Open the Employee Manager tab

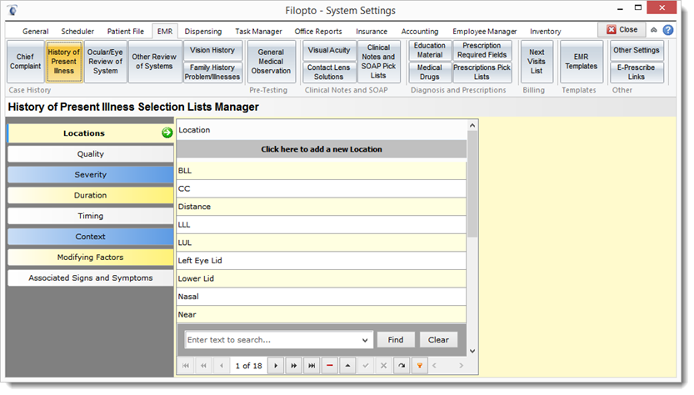coord(485,32)
